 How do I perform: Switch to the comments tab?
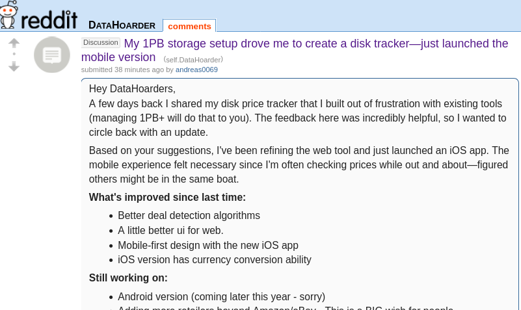[189, 26]
